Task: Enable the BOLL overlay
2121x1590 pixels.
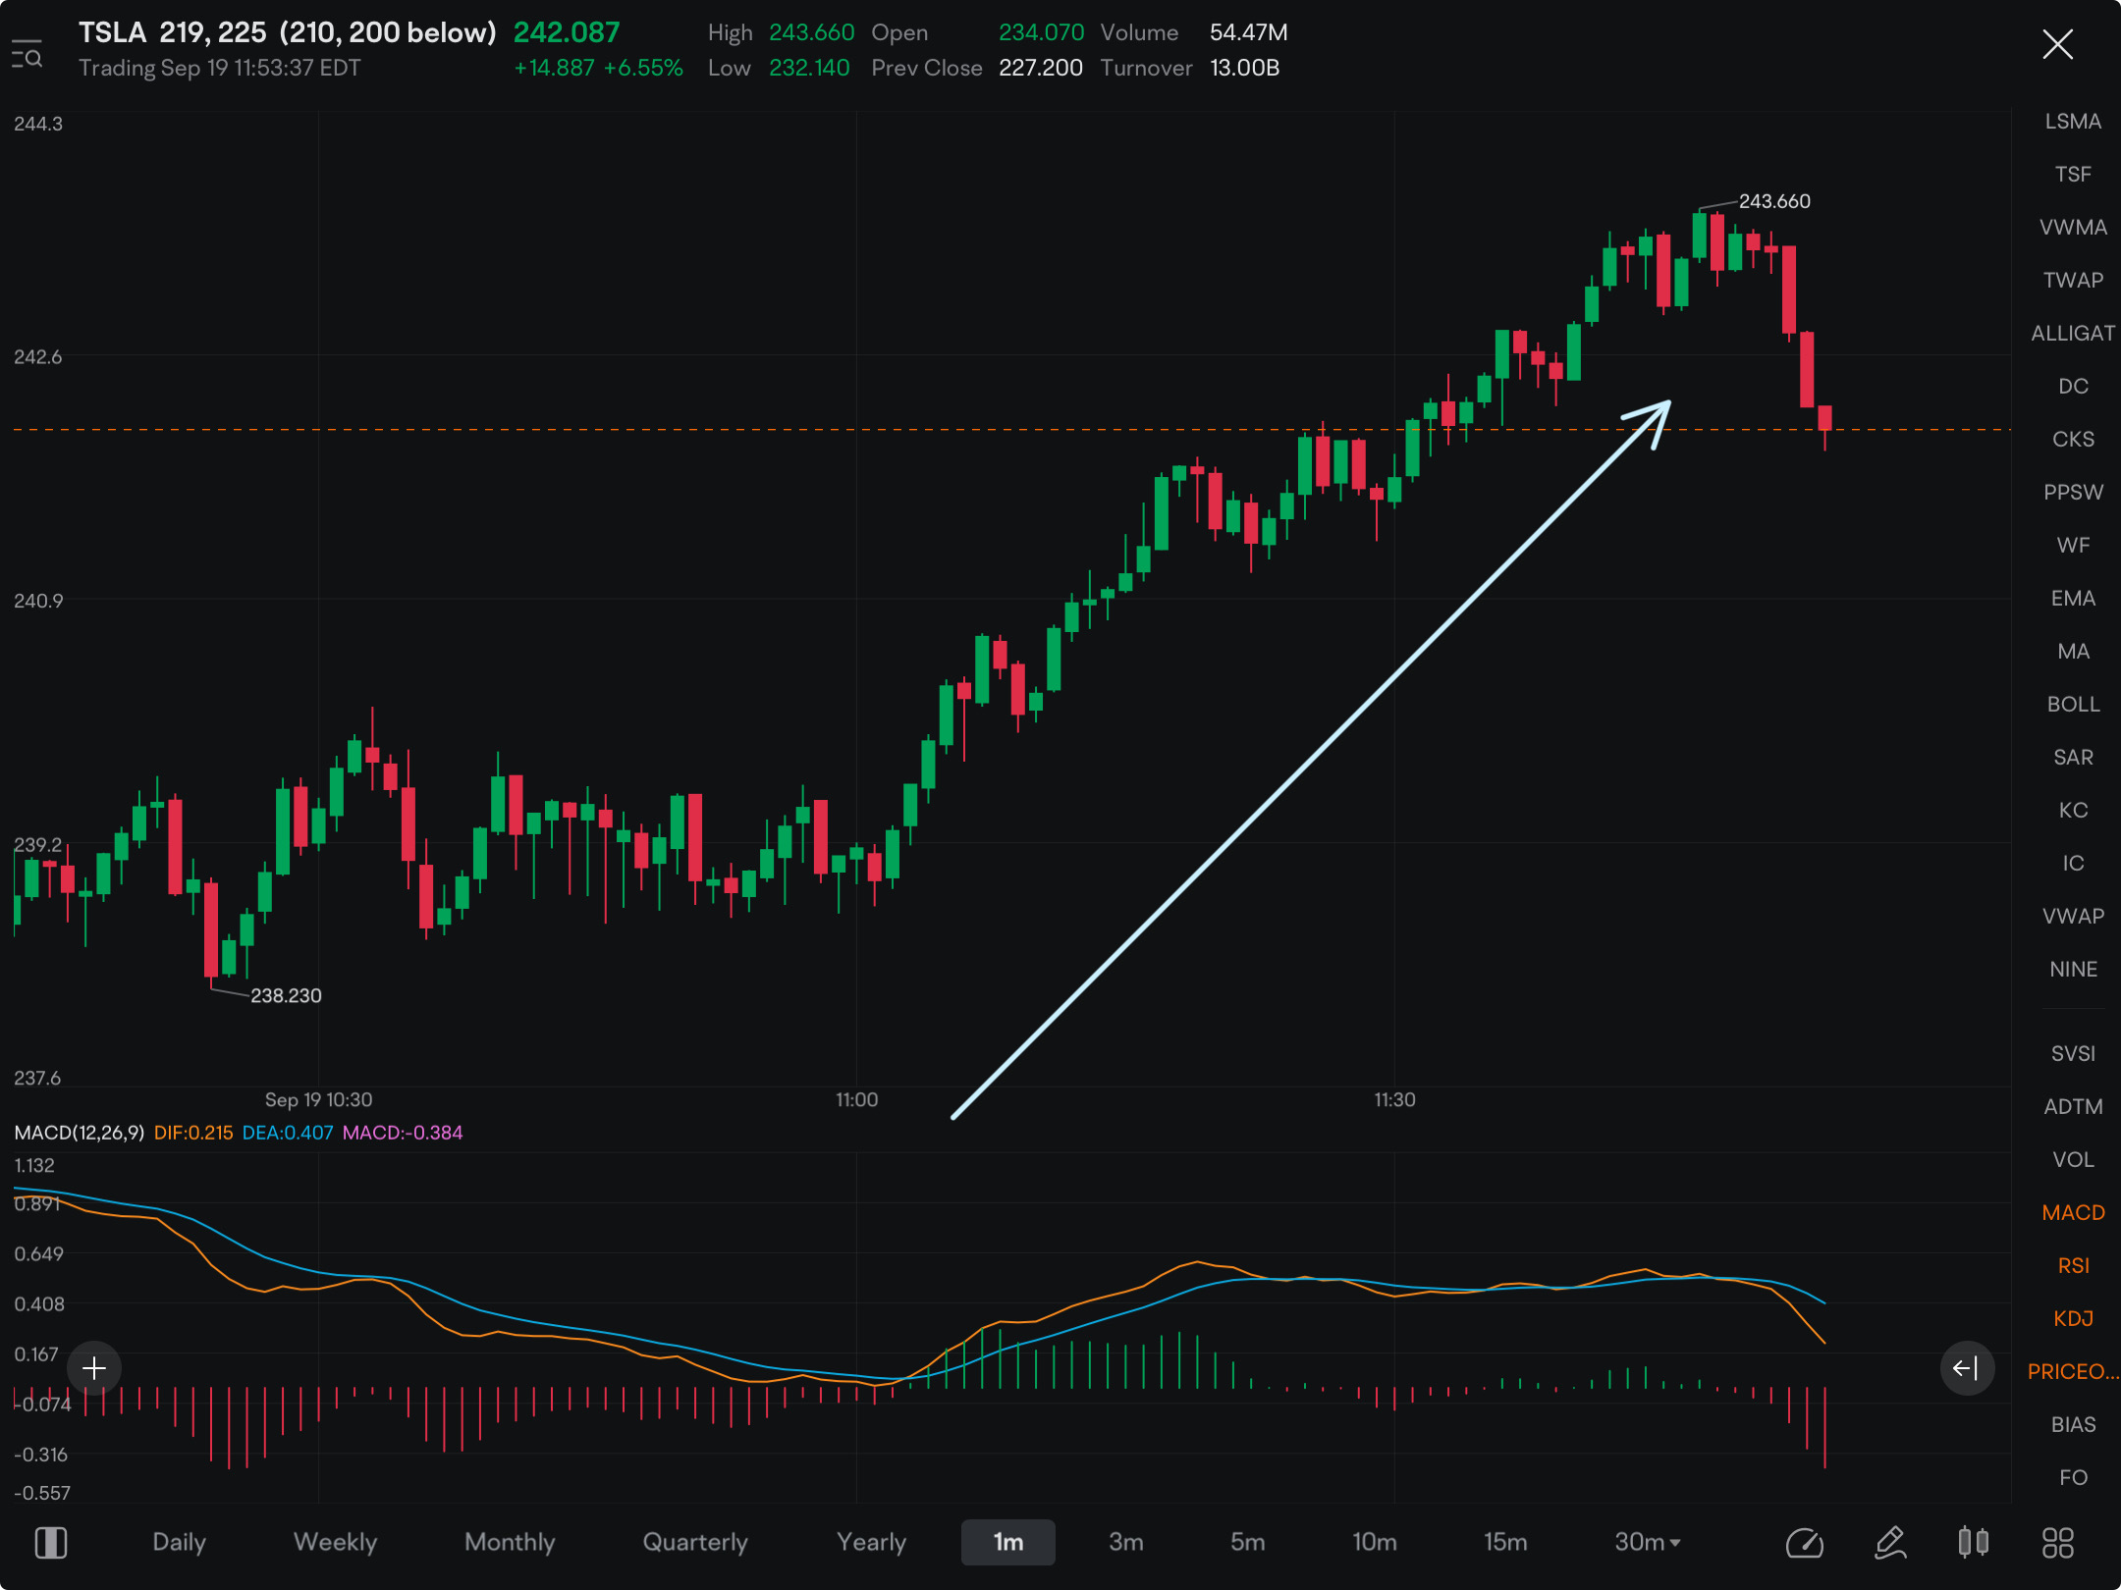Action: coord(2073,705)
